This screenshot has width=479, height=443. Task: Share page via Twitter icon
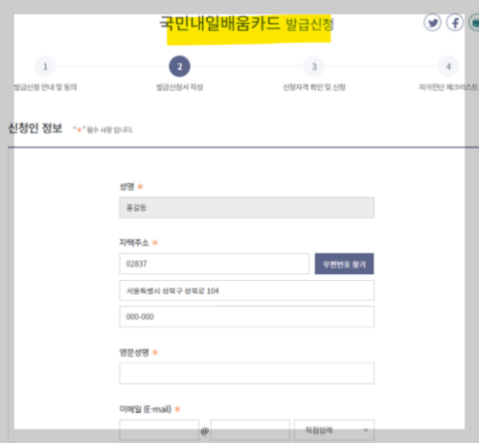[x=432, y=23]
